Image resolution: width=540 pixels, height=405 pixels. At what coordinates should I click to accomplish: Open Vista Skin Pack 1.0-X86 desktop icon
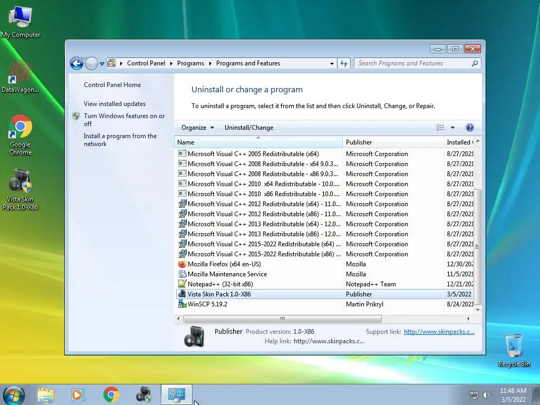pos(21,189)
